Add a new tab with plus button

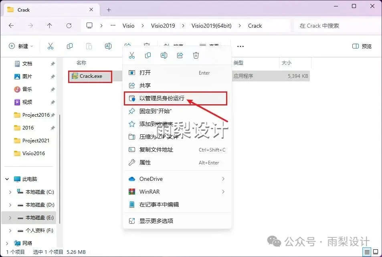109,10
